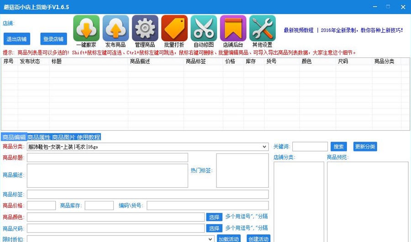Screen dimensions: 411x242
Task: Click the 货号 column header
Action: point(282,61)
